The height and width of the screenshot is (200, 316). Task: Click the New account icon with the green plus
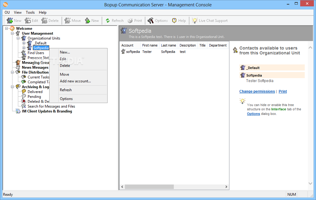[x=88, y=21]
